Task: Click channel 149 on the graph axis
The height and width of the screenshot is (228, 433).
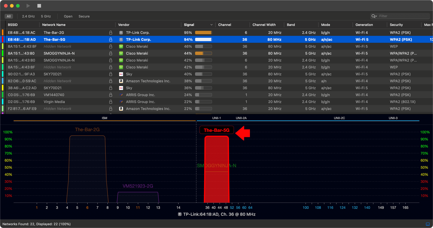Action: coord(381,208)
